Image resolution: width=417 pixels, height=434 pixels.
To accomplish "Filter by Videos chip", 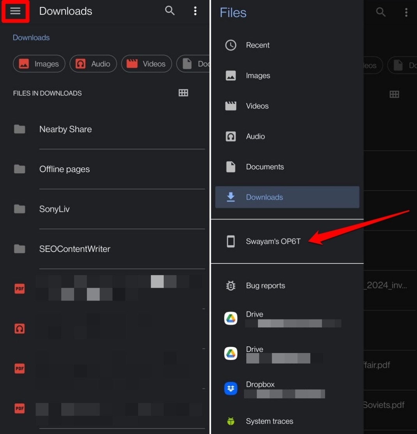I will 146,64.
